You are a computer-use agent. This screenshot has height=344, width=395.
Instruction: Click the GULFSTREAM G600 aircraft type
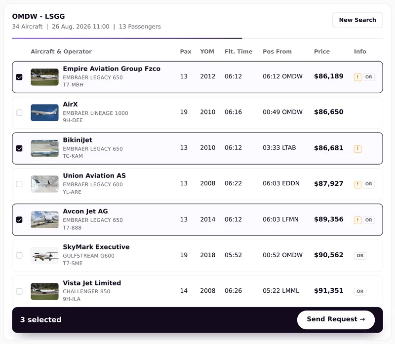coord(89,256)
